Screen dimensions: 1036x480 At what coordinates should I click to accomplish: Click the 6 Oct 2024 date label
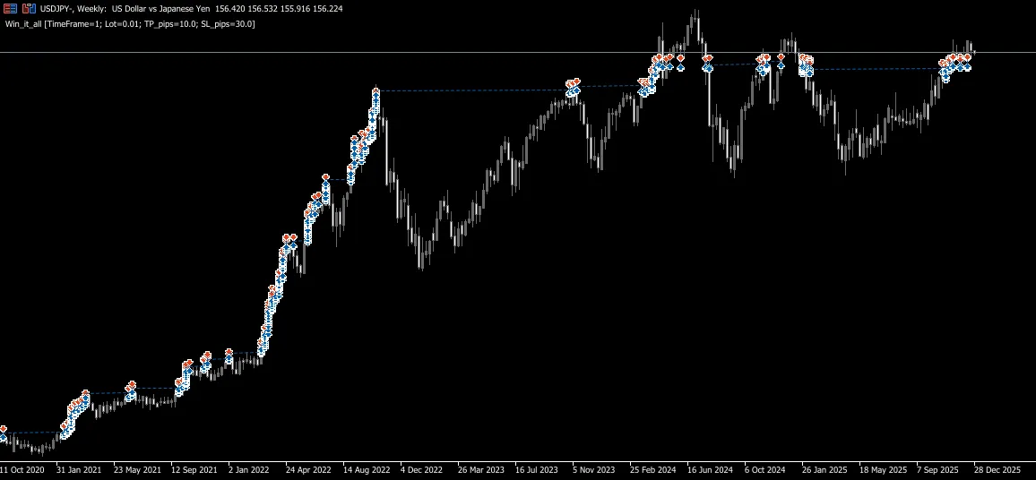(765, 471)
